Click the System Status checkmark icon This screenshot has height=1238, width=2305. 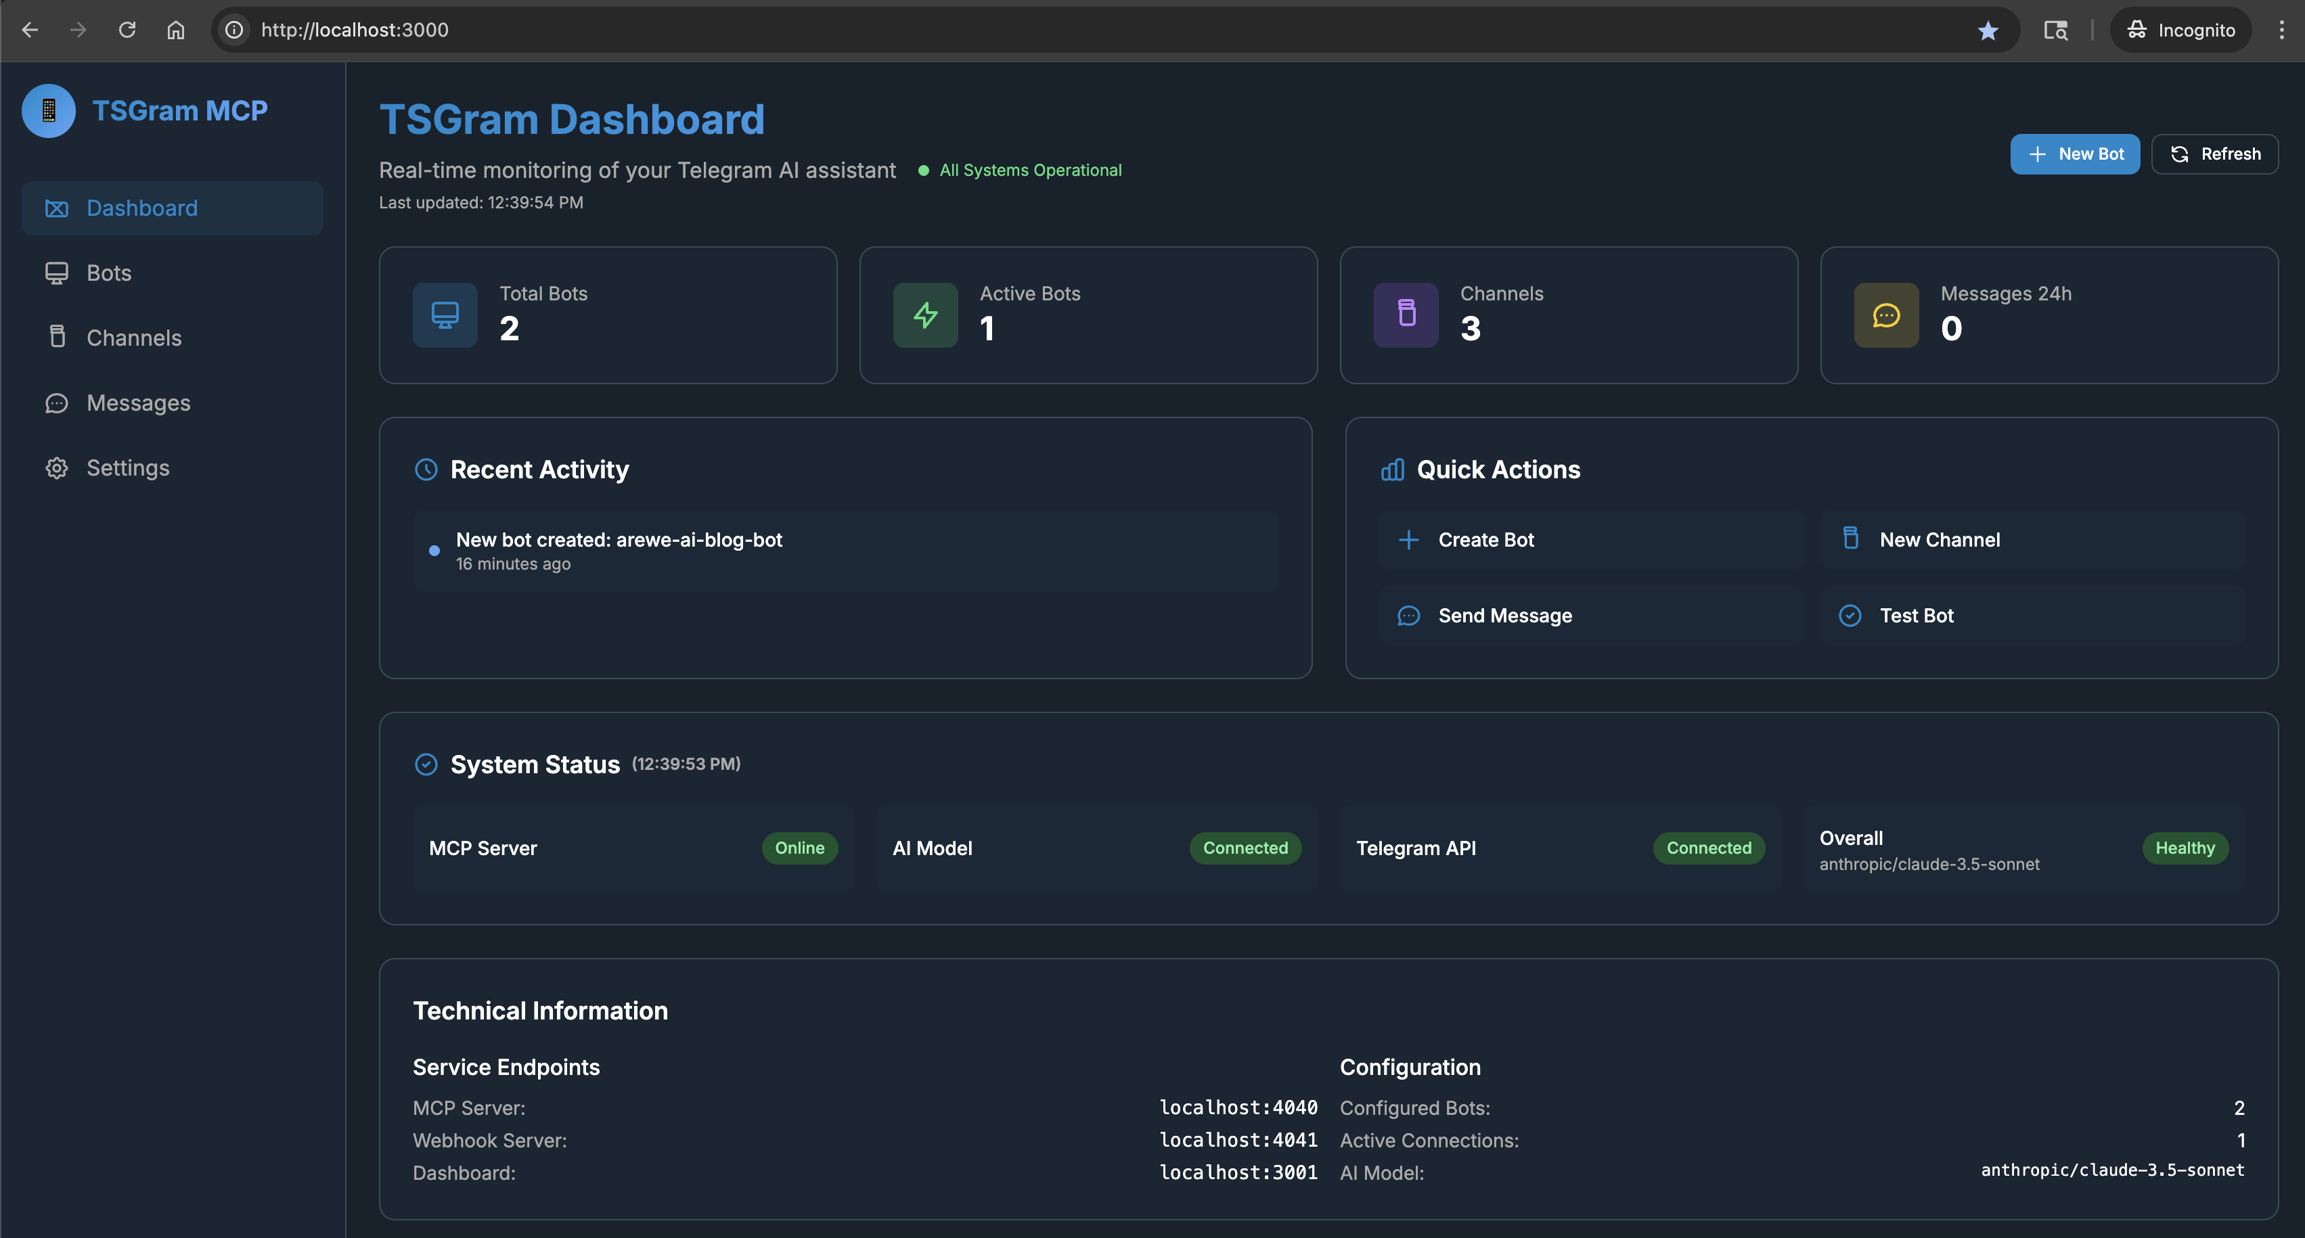pyautogui.click(x=426, y=765)
